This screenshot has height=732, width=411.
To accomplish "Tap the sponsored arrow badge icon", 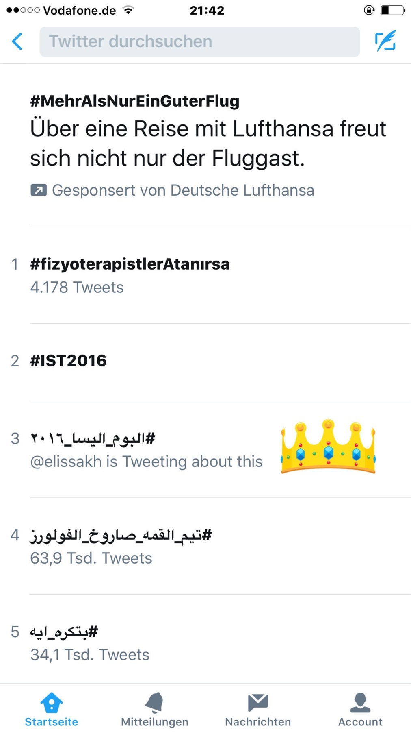I will 39,190.
